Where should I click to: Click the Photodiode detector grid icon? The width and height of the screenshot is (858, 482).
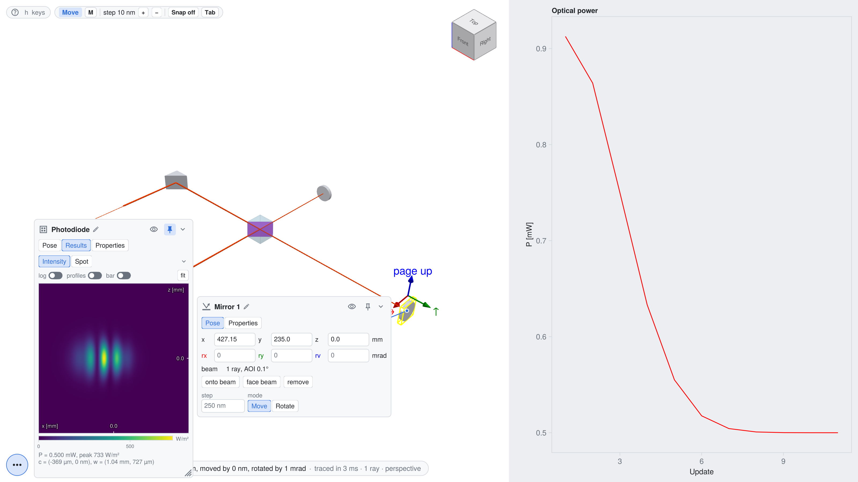pyautogui.click(x=43, y=229)
